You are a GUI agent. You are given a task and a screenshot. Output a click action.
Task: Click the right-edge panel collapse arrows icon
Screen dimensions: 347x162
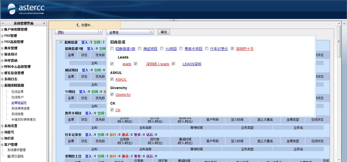click(x=344, y=23)
